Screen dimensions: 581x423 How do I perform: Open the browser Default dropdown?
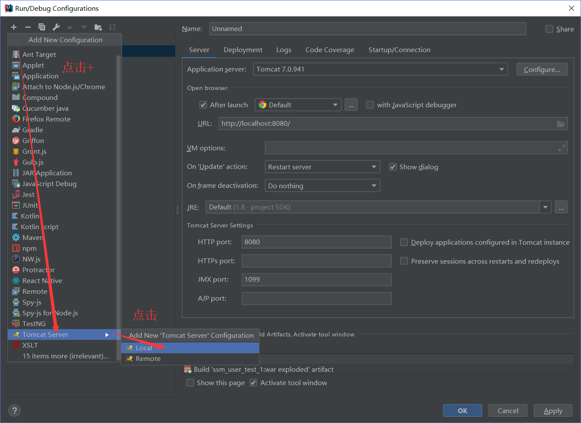298,105
